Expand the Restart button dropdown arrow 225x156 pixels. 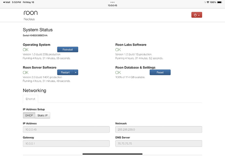pyautogui.click(x=76, y=72)
